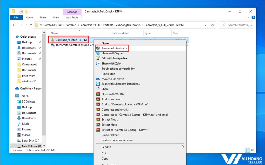
Task: Choose Compress and email
Action: pos(115,110)
